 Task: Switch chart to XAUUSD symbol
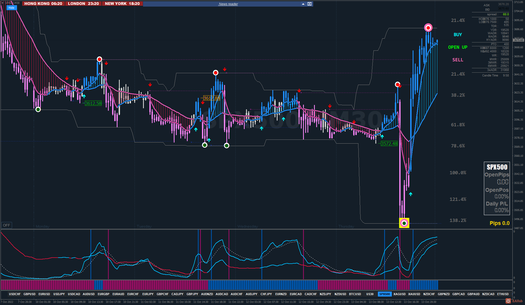tap(414, 294)
